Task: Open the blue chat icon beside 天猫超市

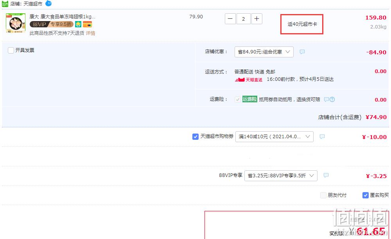Action: [x=48, y=3]
